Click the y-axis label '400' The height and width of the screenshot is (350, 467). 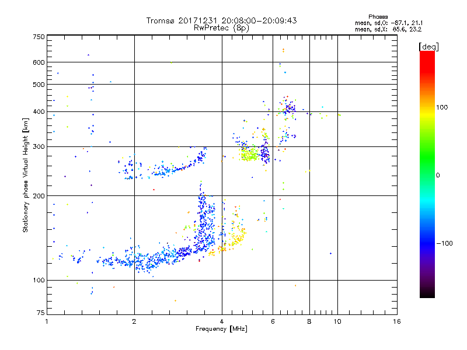(x=39, y=111)
